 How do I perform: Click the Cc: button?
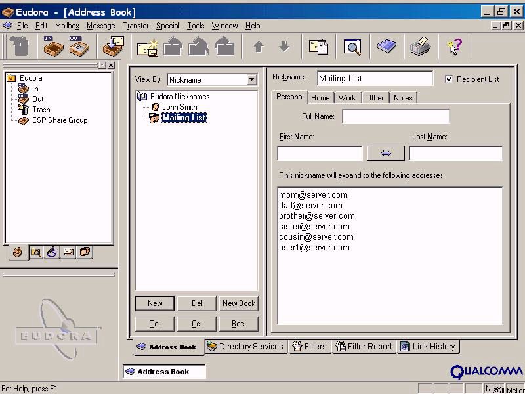point(197,324)
